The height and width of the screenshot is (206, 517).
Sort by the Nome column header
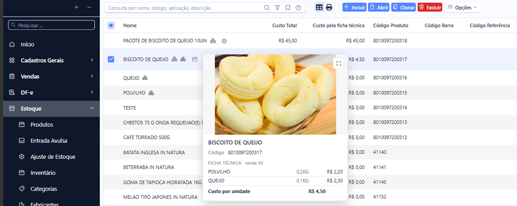(130, 25)
